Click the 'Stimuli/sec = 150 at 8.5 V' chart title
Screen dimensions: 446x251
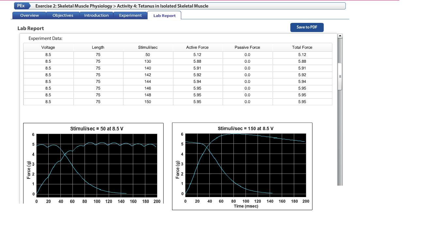coord(246,128)
